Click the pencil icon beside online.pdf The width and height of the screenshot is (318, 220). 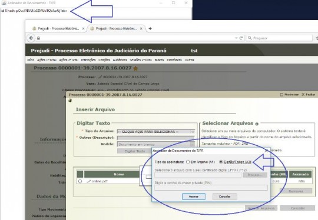(x=88, y=181)
